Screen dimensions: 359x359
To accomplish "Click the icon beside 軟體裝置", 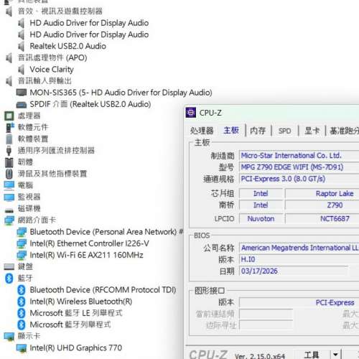I will tap(9, 139).
